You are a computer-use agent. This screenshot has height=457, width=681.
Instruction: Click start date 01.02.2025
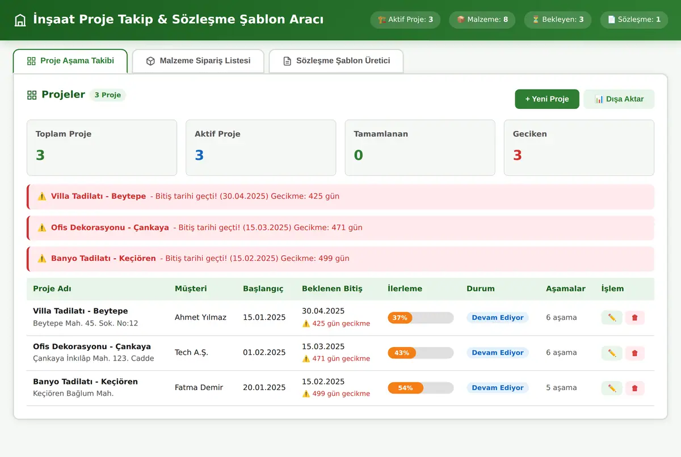pos(264,353)
